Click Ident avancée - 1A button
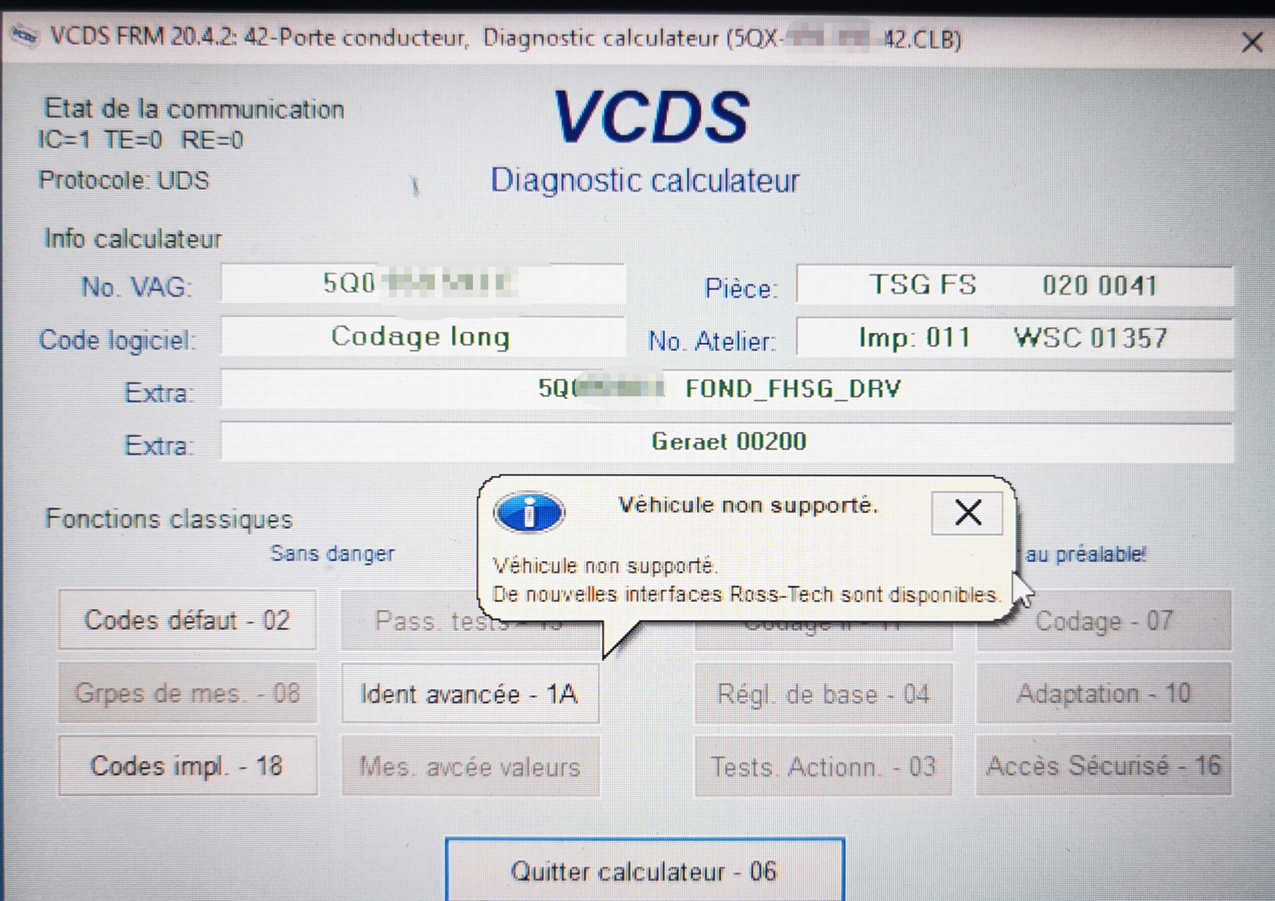This screenshot has height=901, width=1275. point(470,693)
